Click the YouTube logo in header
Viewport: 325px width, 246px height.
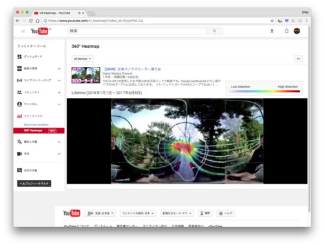coord(40,31)
